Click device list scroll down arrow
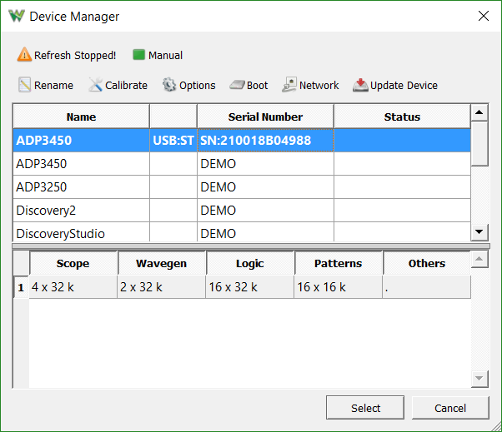The width and height of the screenshot is (502, 432). coord(479,232)
